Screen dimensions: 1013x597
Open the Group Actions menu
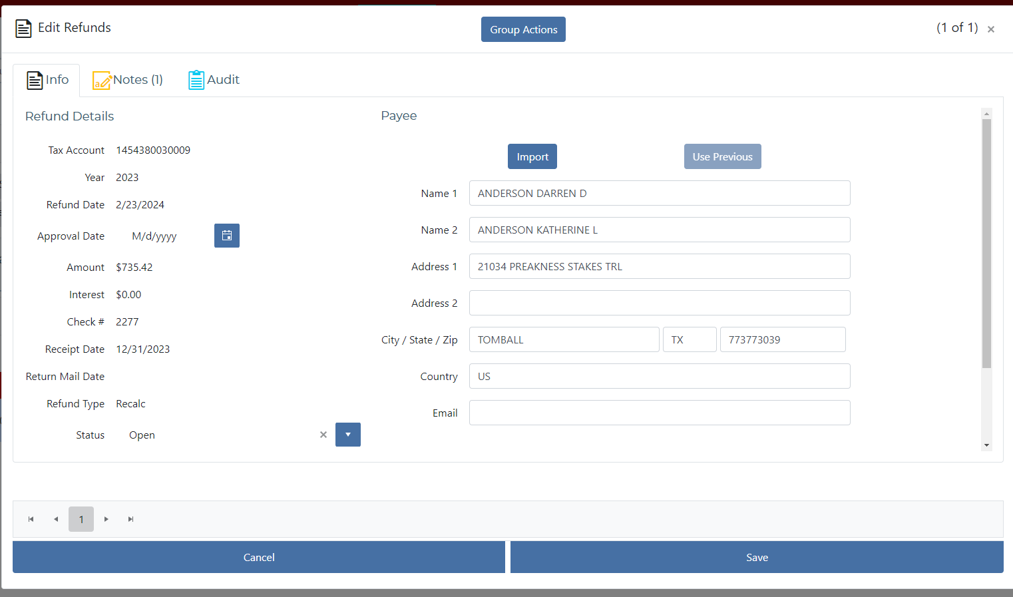pos(523,29)
